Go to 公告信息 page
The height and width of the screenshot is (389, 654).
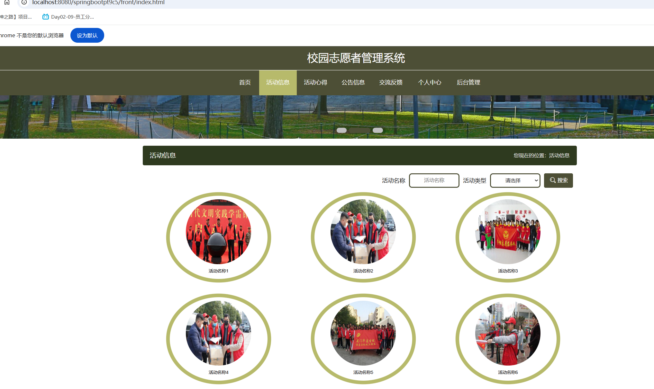[353, 82]
